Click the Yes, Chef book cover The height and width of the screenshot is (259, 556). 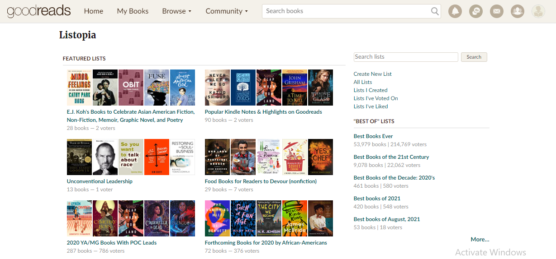coord(320,157)
